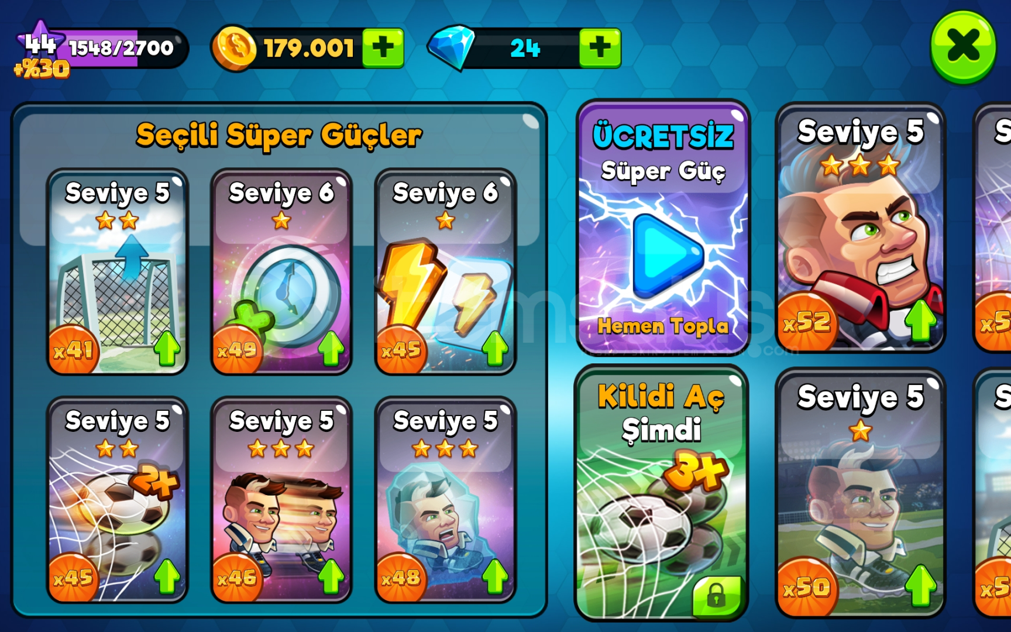1011x632 pixels.
Task: Play the free super power video
Action: click(667, 256)
